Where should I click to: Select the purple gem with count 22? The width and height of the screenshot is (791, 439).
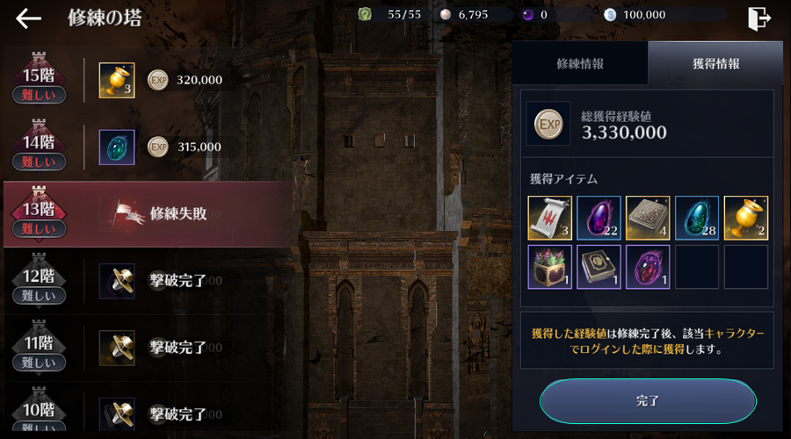tap(599, 218)
